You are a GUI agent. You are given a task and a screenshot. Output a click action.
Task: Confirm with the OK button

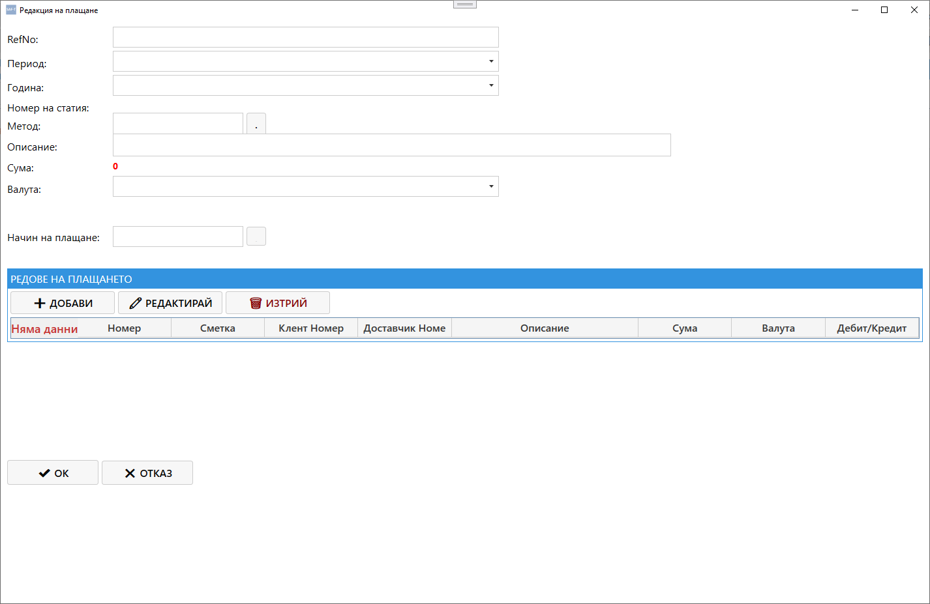53,473
